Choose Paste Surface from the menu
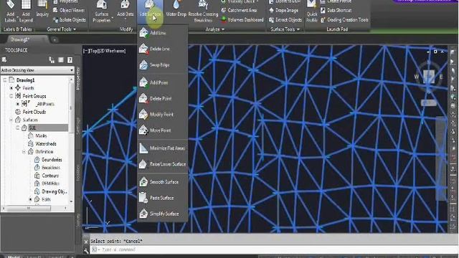 [x=163, y=198]
